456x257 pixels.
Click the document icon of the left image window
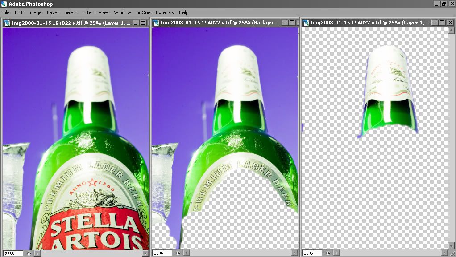(x=7, y=23)
